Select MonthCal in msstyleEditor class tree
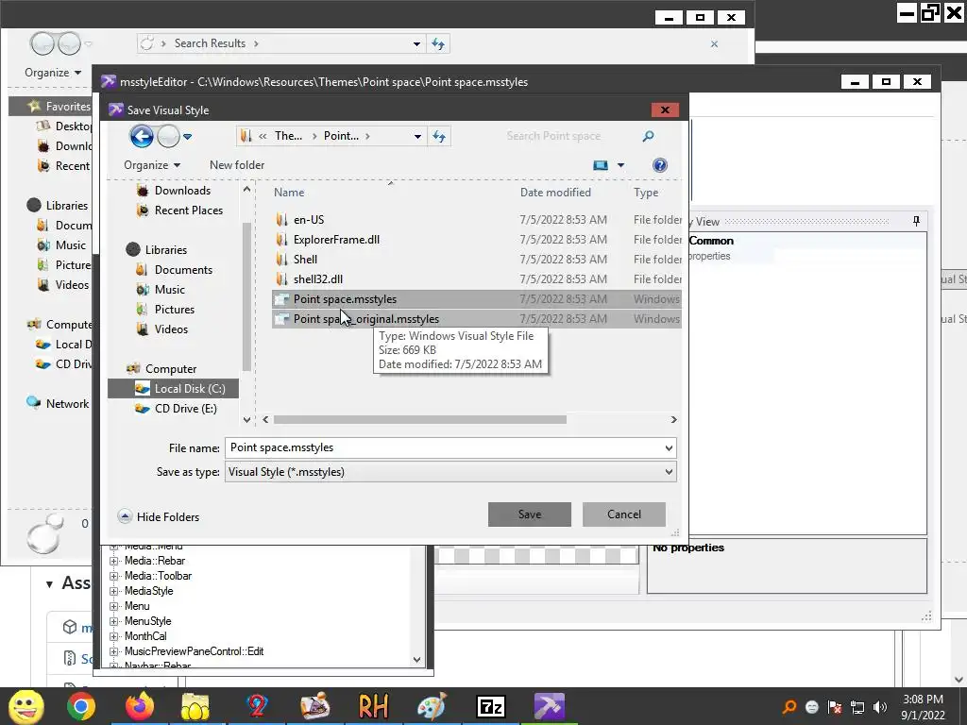The image size is (967, 725). [x=145, y=636]
